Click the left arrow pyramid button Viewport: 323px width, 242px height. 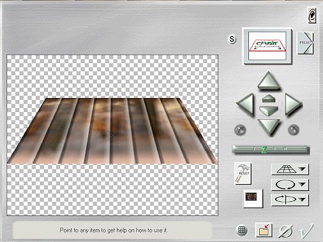click(245, 104)
